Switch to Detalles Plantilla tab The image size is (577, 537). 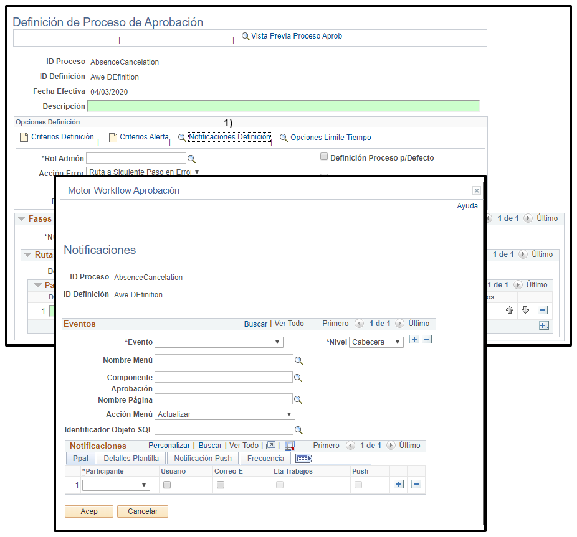(131, 459)
